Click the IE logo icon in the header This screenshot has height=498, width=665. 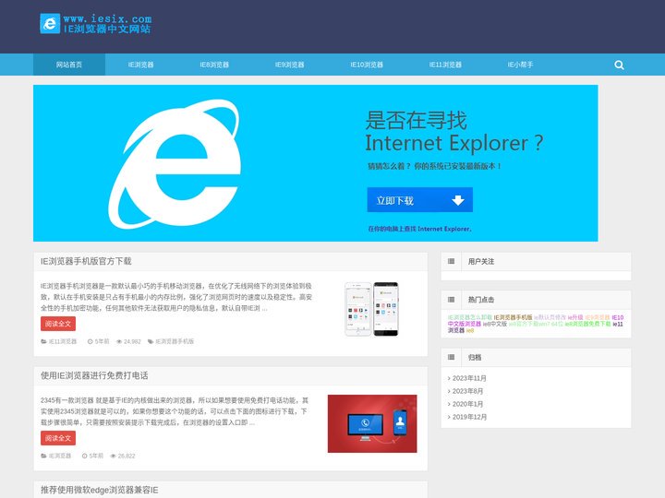50,23
